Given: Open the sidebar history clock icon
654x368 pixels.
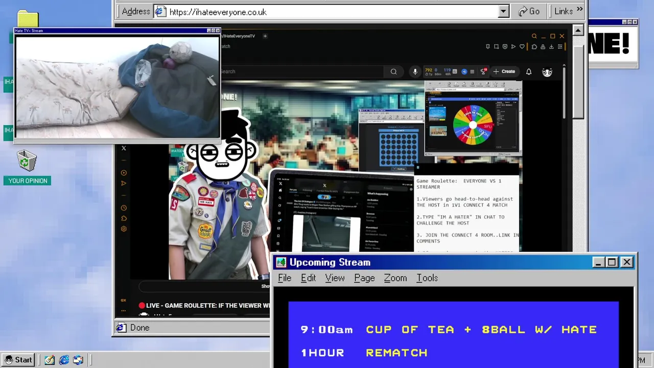Looking at the screenshot, I should click(124, 208).
